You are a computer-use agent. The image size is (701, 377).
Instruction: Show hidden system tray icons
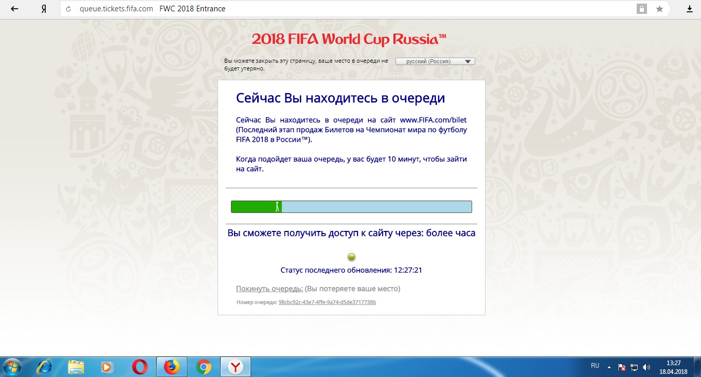click(609, 367)
